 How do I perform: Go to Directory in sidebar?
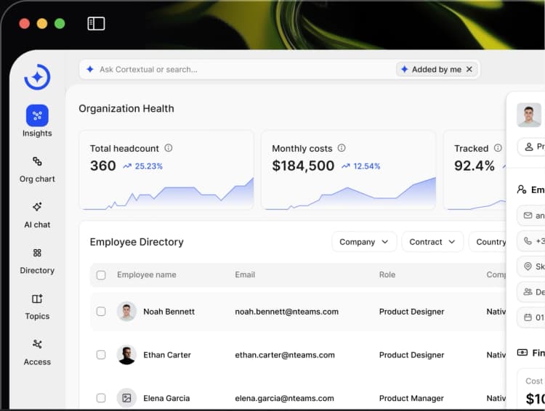pyautogui.click(x=37, y=261)
